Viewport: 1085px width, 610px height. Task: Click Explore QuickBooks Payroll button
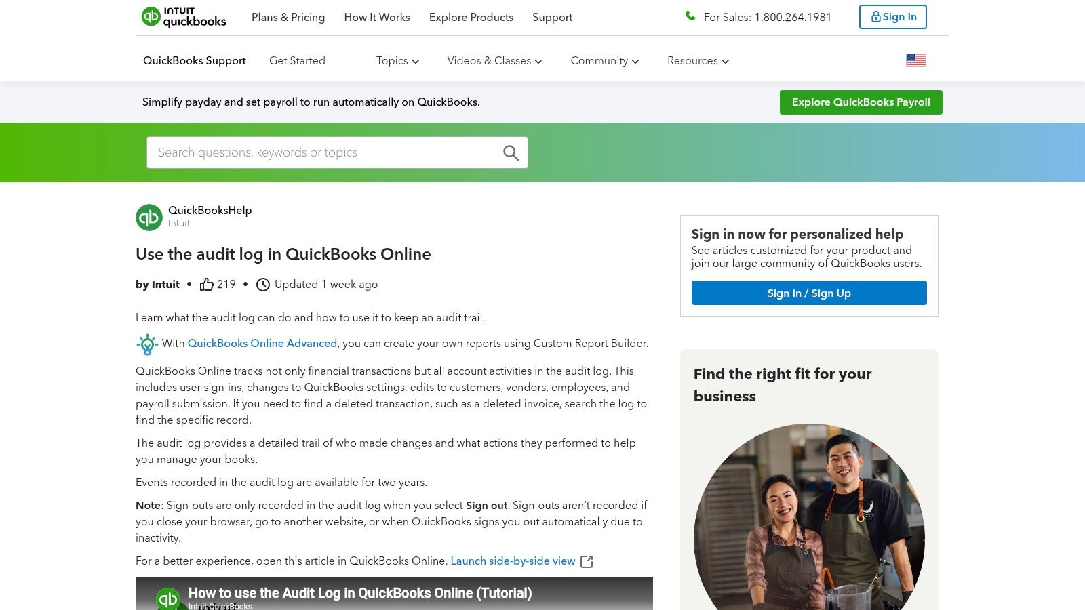coord(861,102)
